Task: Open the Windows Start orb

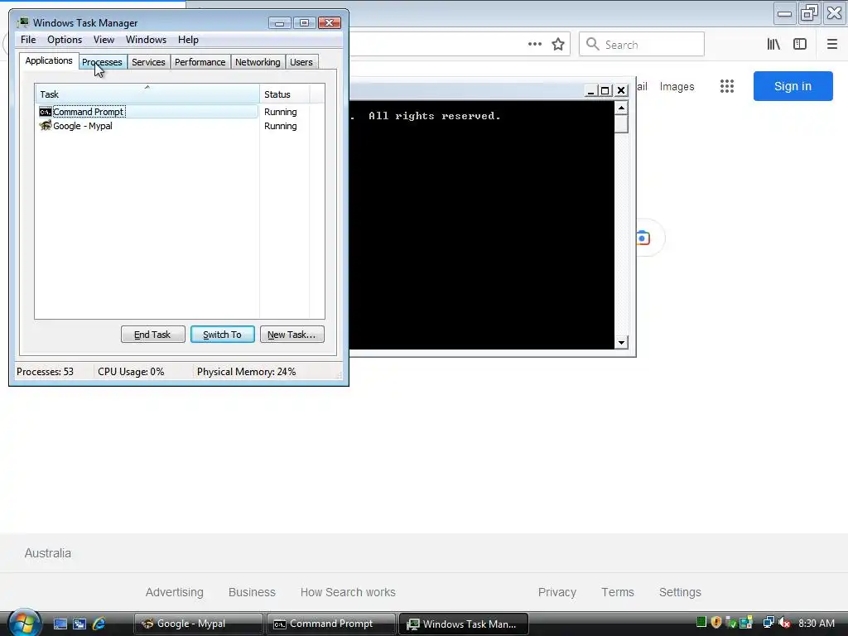Action: pos(25,623)
